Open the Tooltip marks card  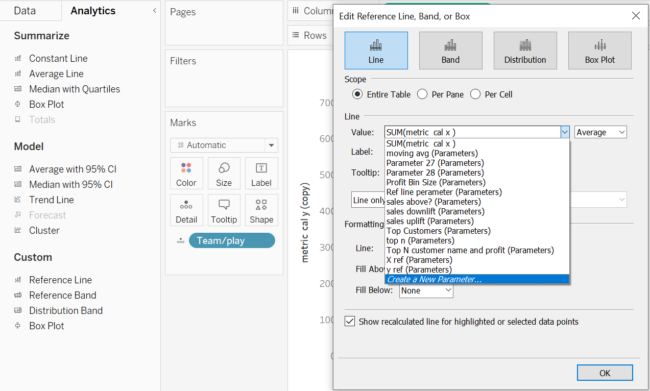(224, 210)
